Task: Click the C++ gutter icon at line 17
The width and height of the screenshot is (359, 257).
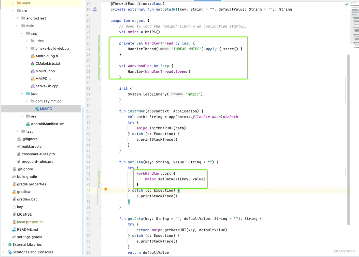Action: [x=94, y=9]
